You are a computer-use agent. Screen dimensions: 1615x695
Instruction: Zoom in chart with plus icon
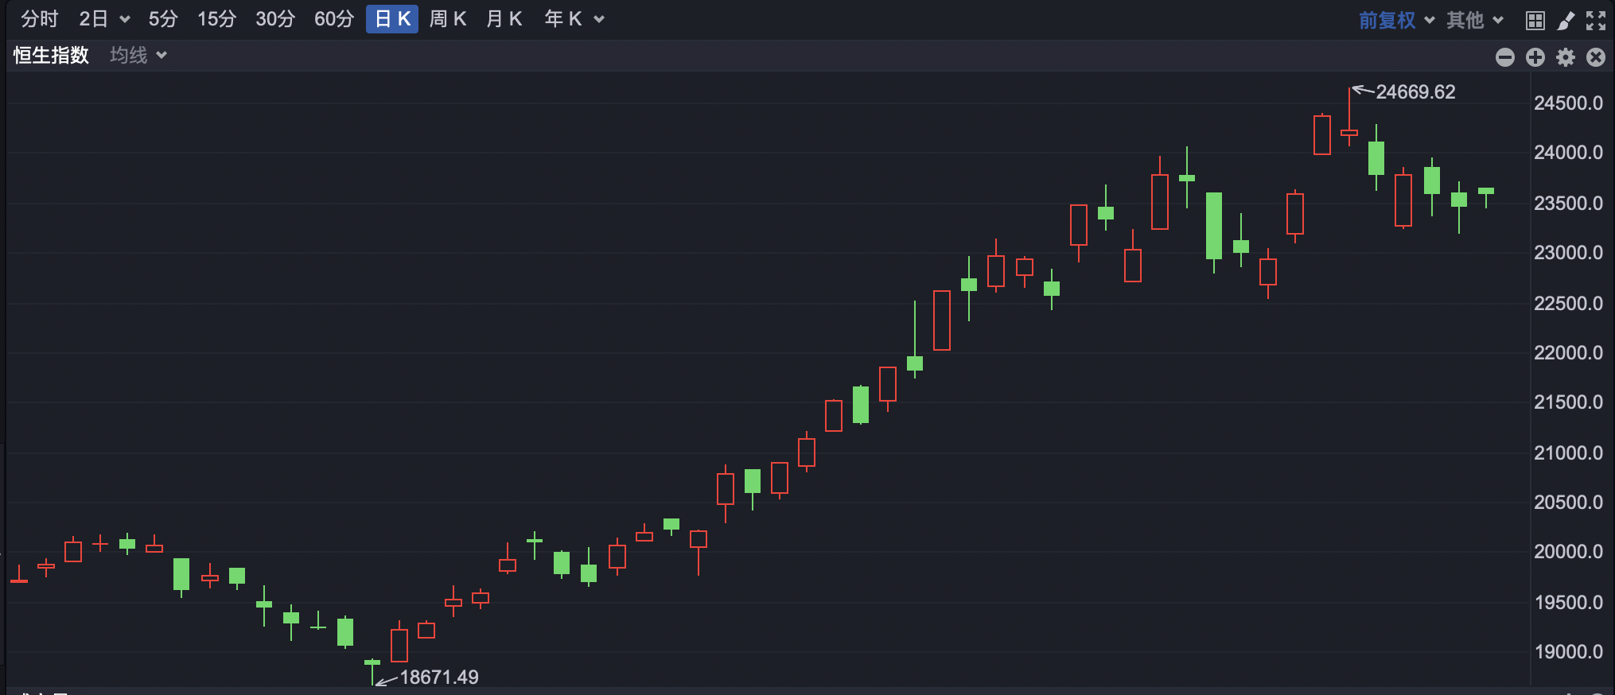(1535, 57)
